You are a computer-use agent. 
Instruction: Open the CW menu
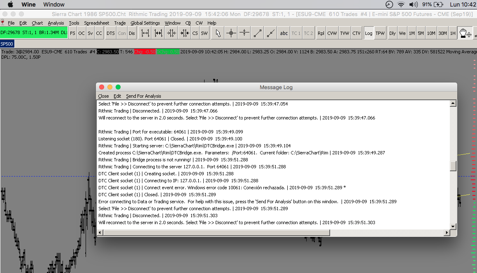199,23
